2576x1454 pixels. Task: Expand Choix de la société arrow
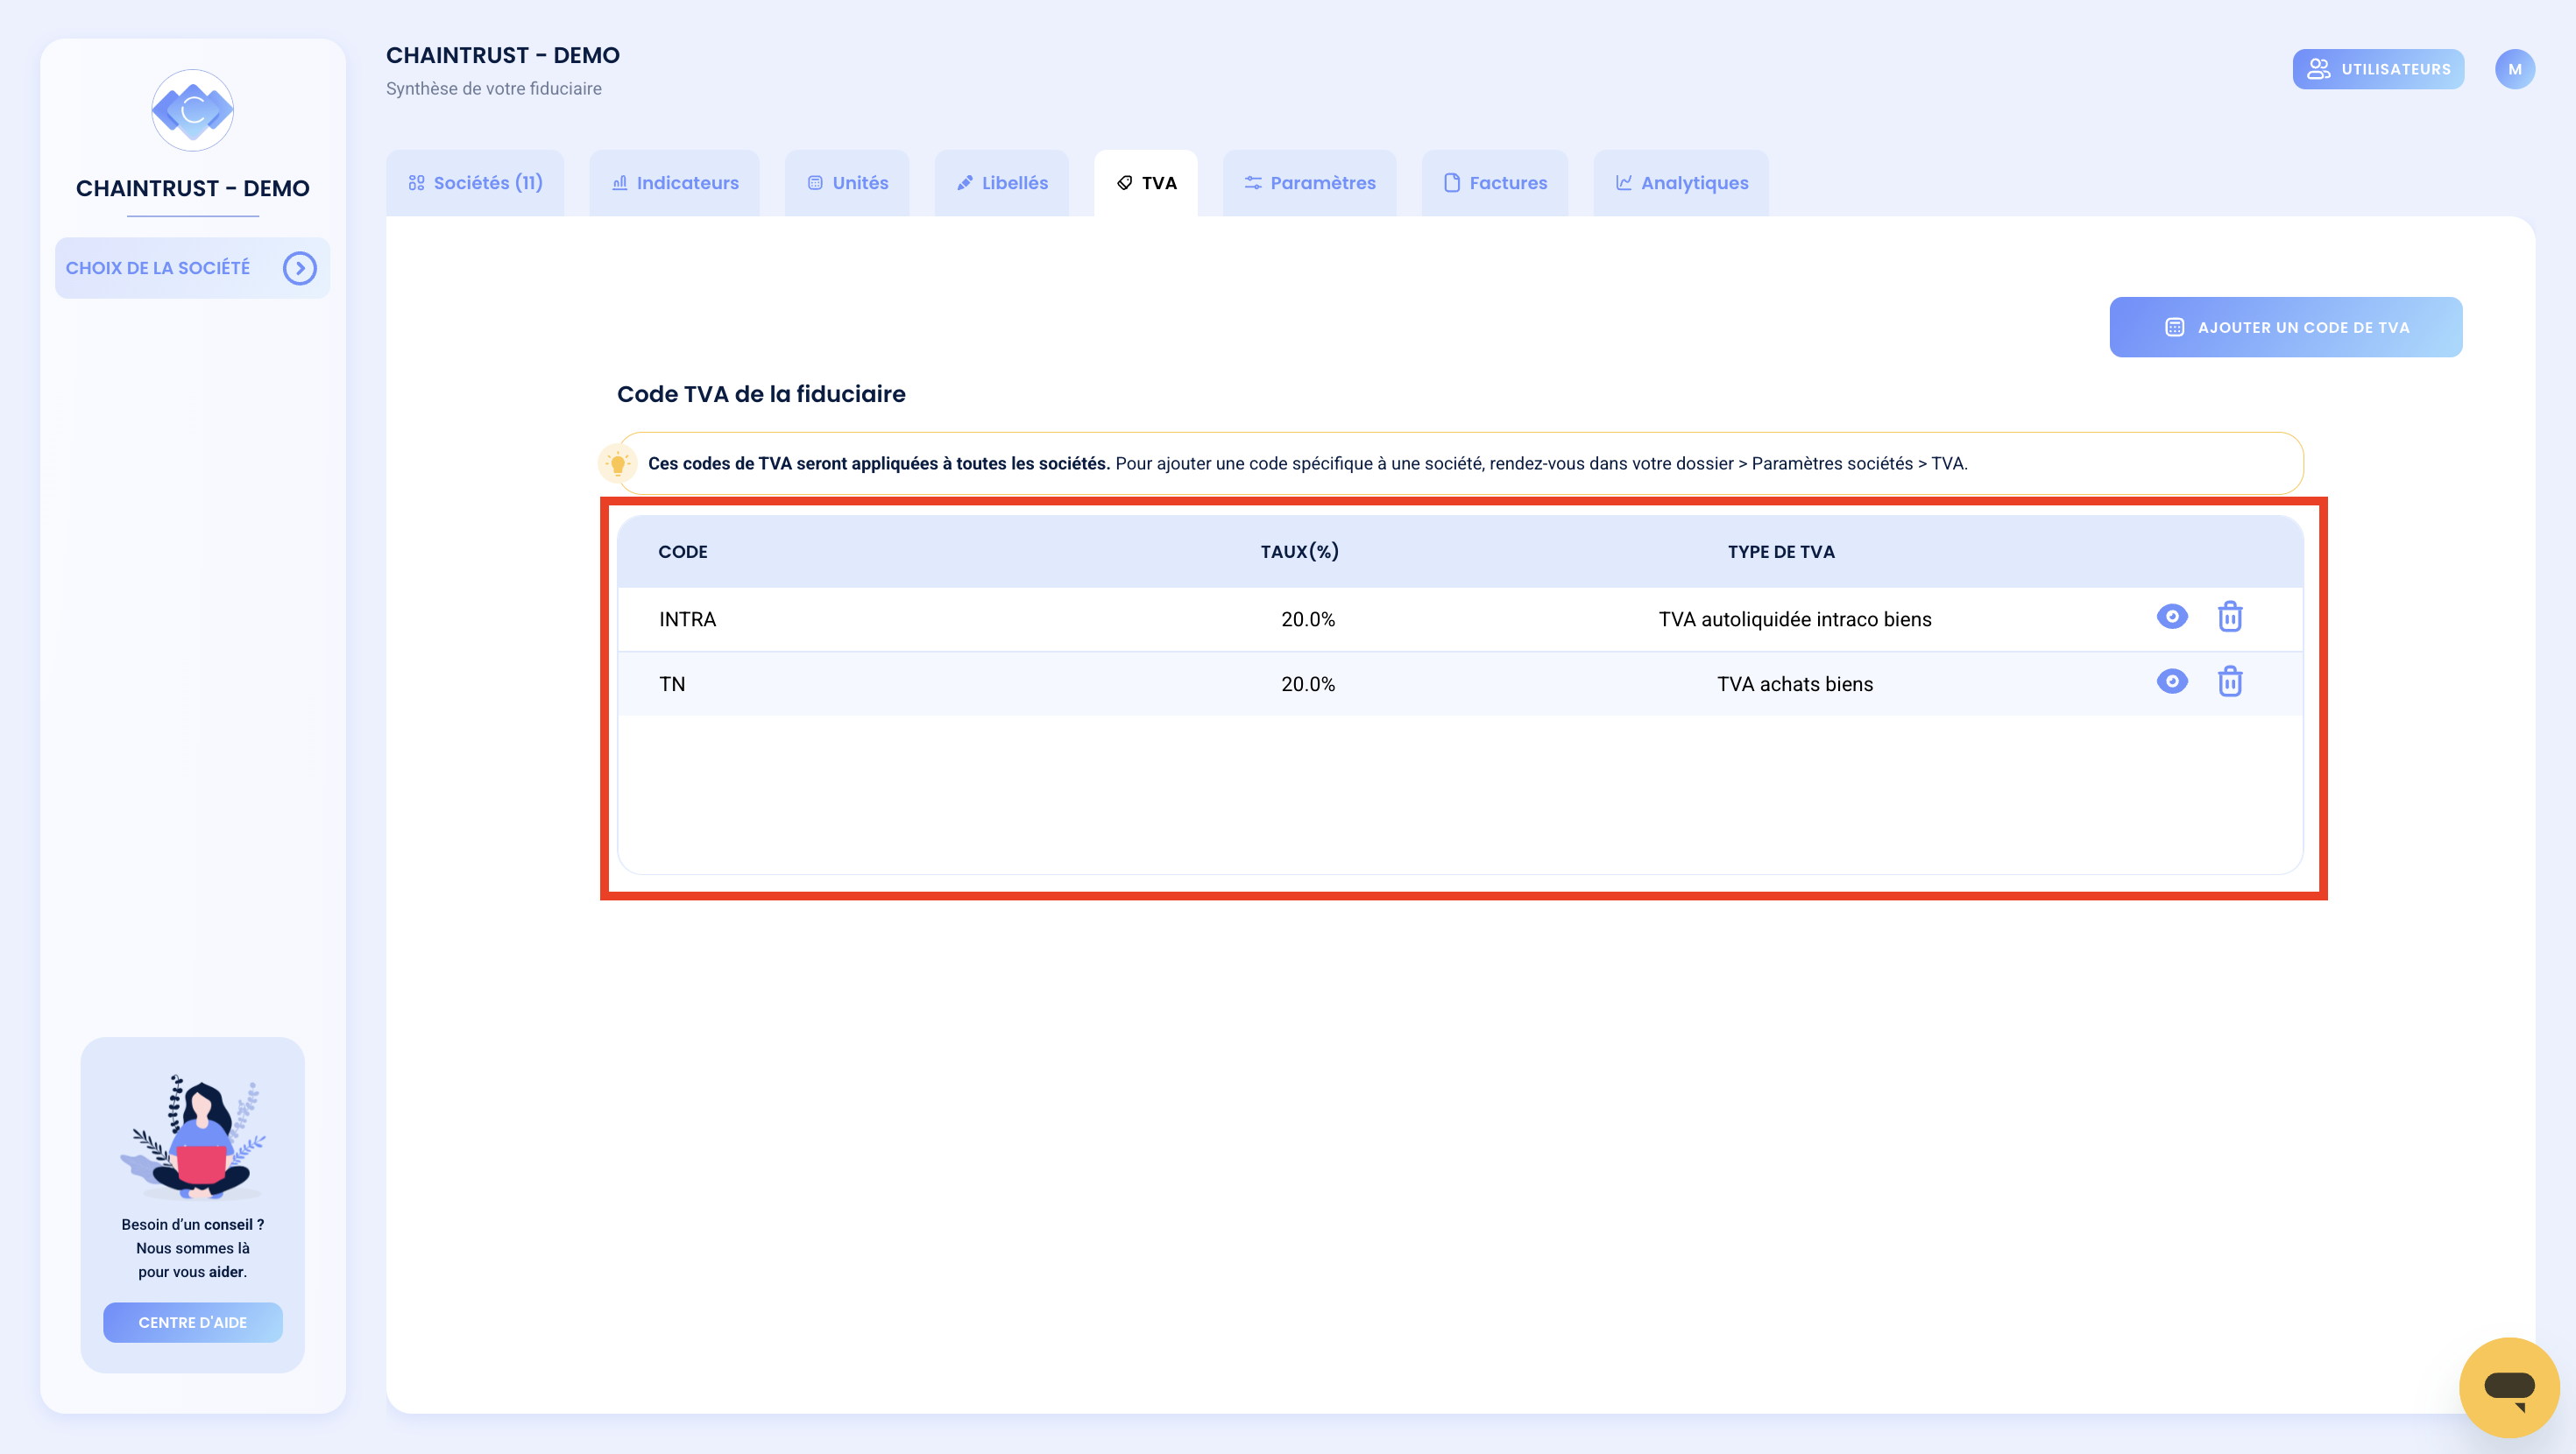pyautogui.click(x=299, y=268)
